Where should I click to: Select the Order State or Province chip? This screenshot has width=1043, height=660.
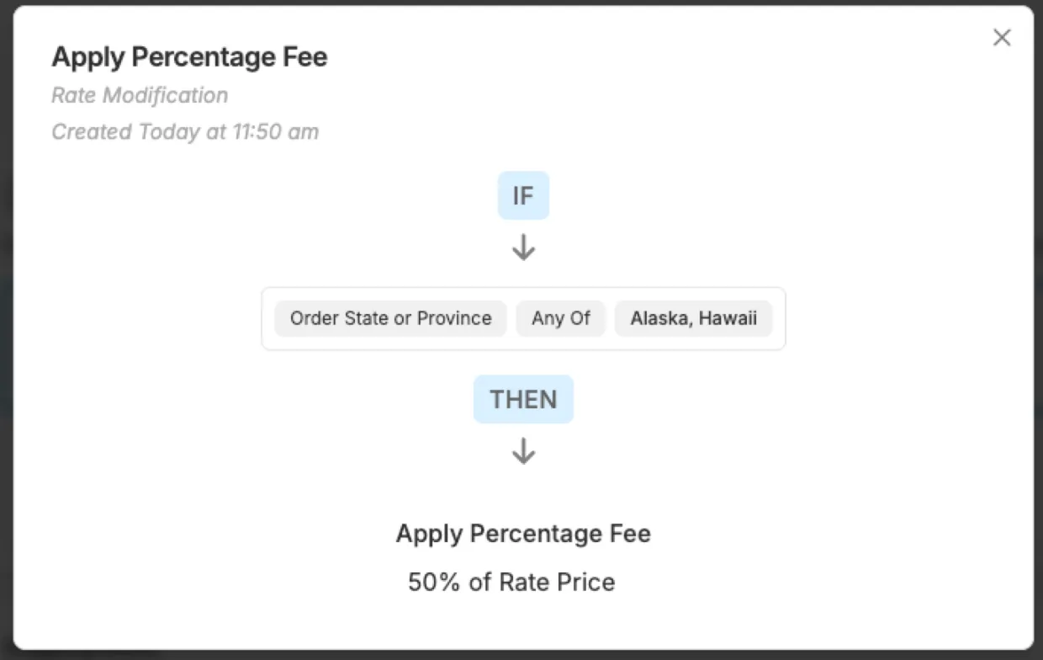point(390,318)
